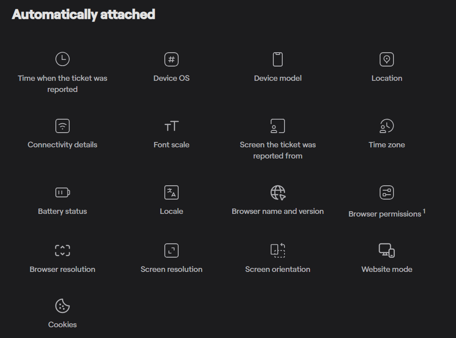
Task: Select the Automatically attached heading
Action: (x=83, y=14)
